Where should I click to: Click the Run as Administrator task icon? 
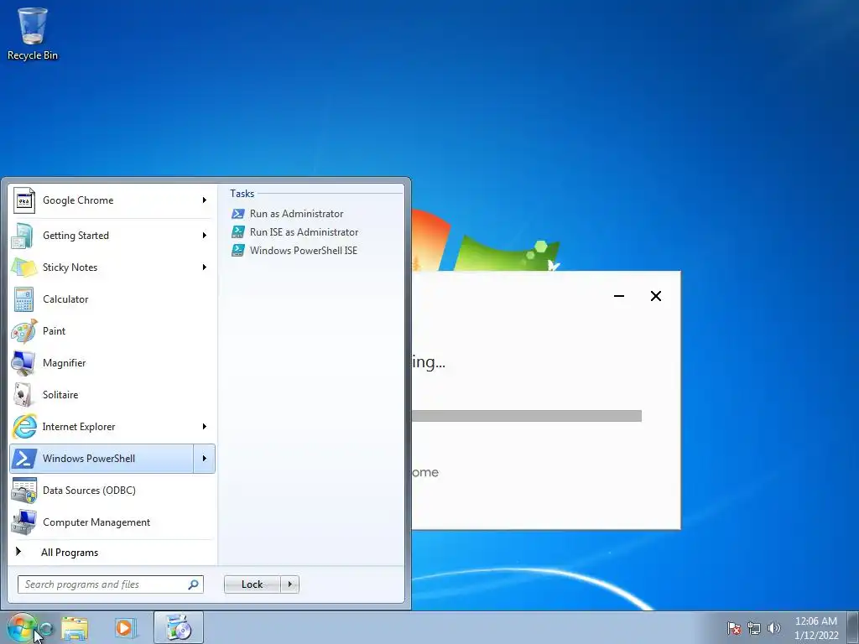[237, 214]
